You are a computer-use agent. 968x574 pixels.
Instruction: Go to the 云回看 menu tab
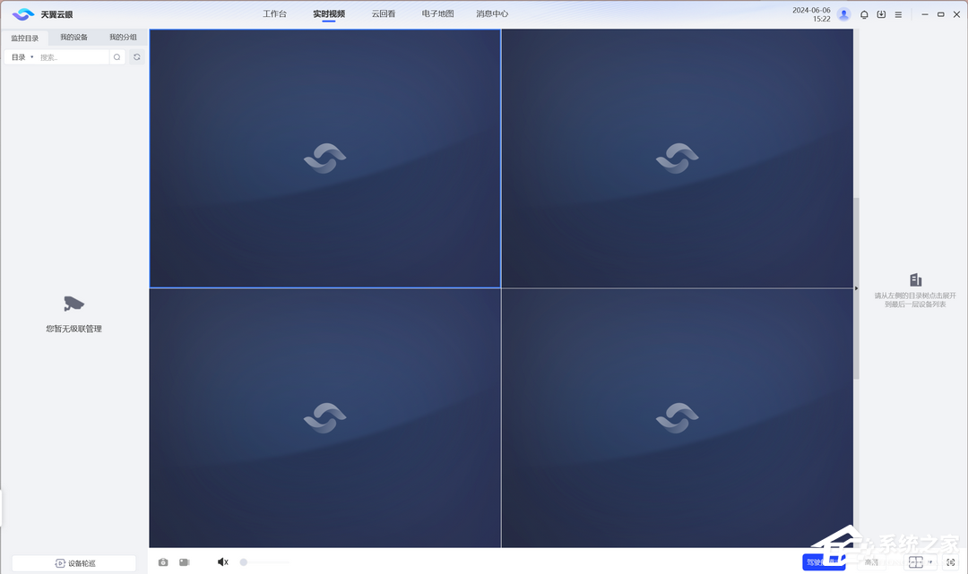(384, 13)
